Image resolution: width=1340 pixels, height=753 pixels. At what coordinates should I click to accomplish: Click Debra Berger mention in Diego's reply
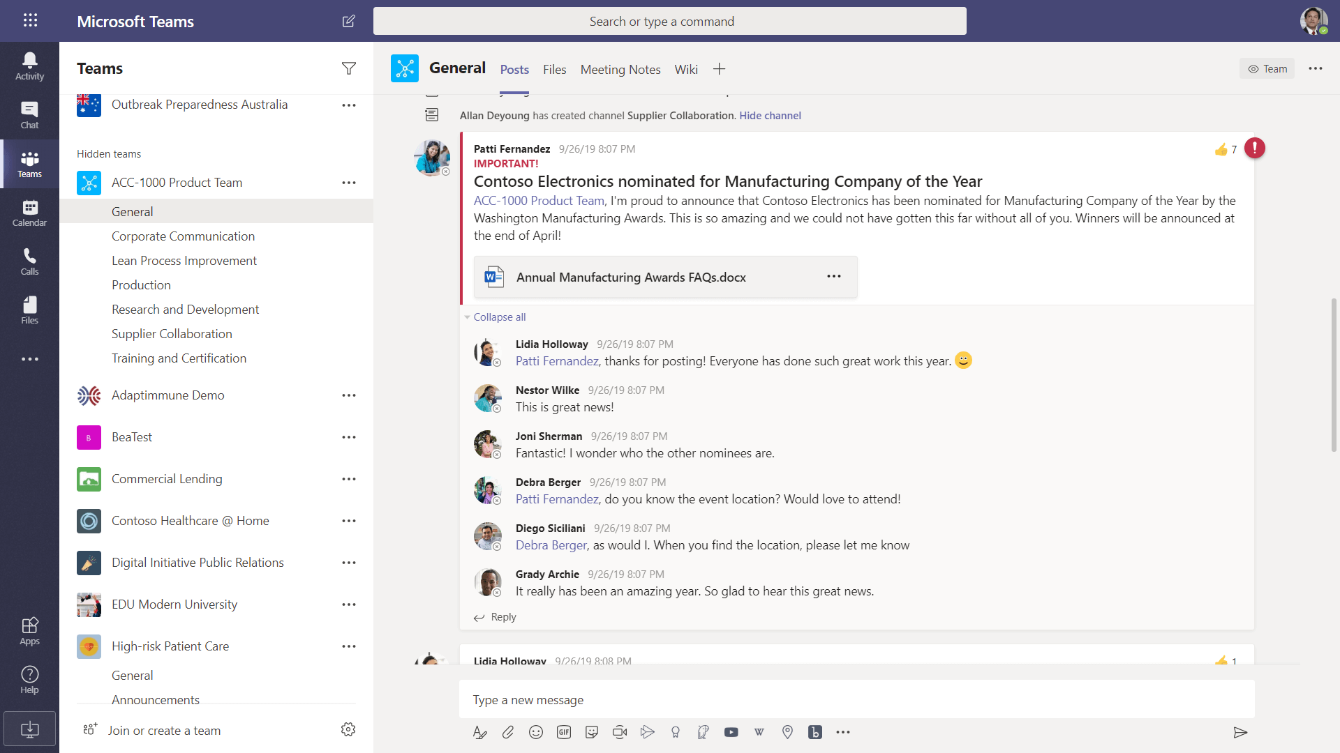(x=551, y=545)
